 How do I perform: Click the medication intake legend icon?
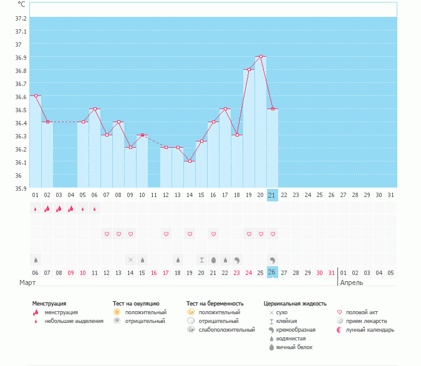click(340, 320)
